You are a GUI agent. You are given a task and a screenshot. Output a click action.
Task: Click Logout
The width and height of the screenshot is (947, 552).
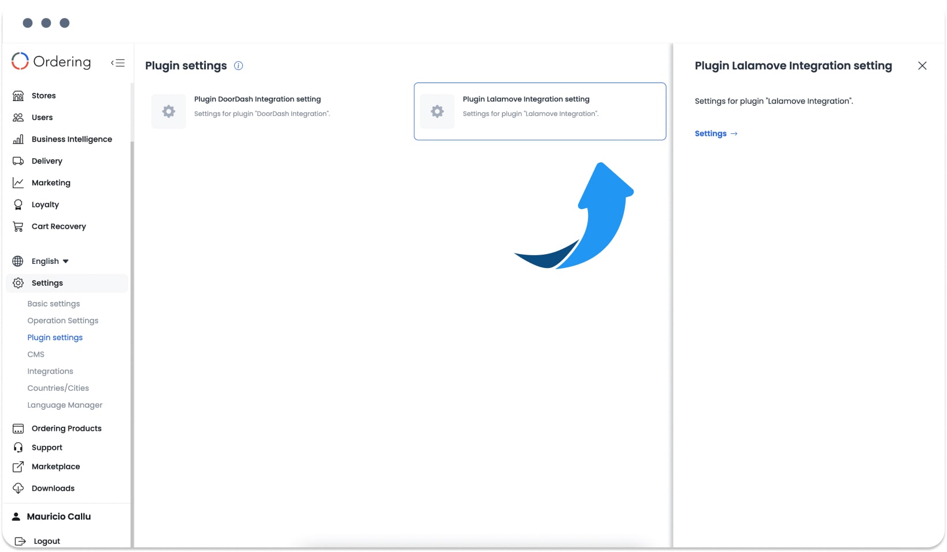[x=47, y=541]
